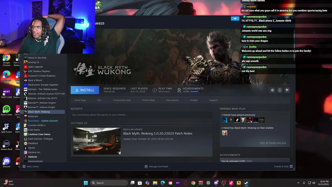
Task: Click the blue INSTALL button
Action: pos(85,90)
